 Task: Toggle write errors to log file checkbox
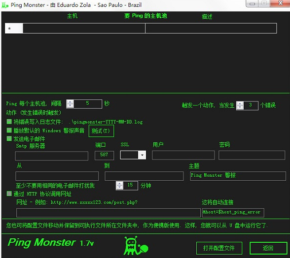pyautogui.click(x=9, y=122)
